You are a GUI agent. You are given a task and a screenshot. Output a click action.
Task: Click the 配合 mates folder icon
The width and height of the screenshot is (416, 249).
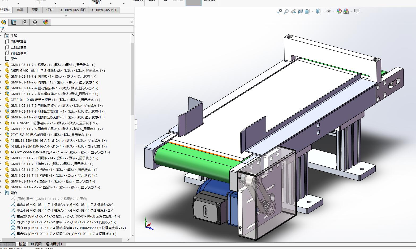(7, 193)
